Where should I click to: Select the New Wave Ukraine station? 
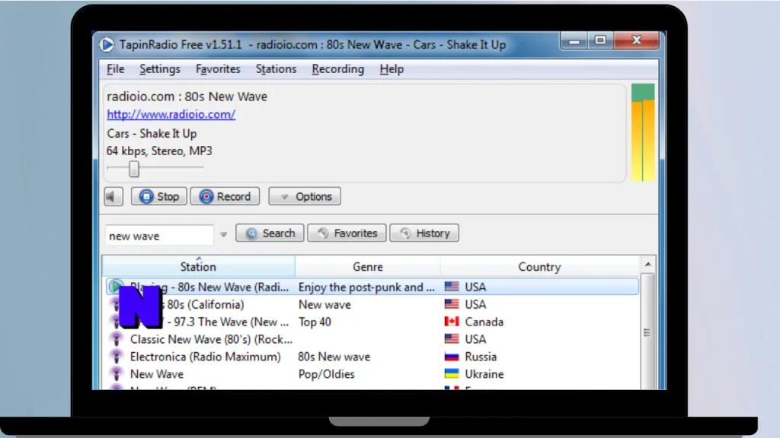point(372,374)
